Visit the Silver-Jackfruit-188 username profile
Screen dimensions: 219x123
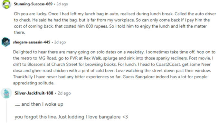tap(34, 93)
